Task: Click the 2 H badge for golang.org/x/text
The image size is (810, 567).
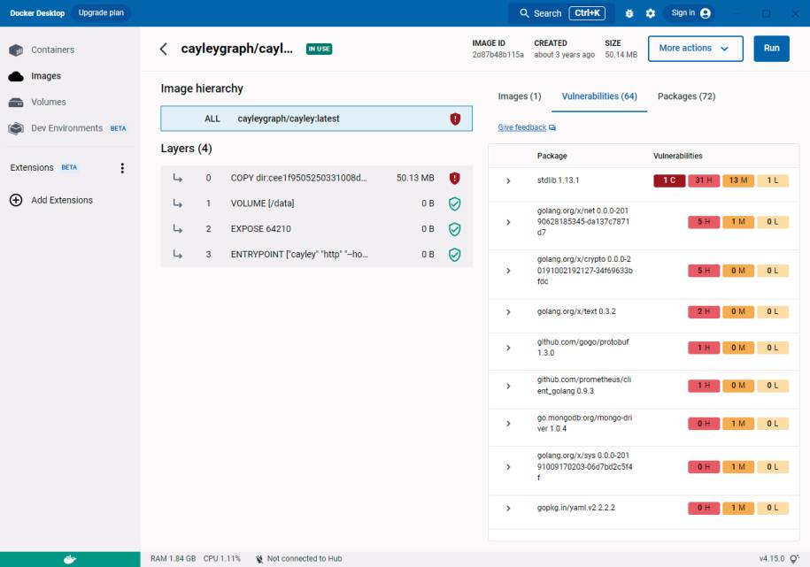Action: point(704,312)
